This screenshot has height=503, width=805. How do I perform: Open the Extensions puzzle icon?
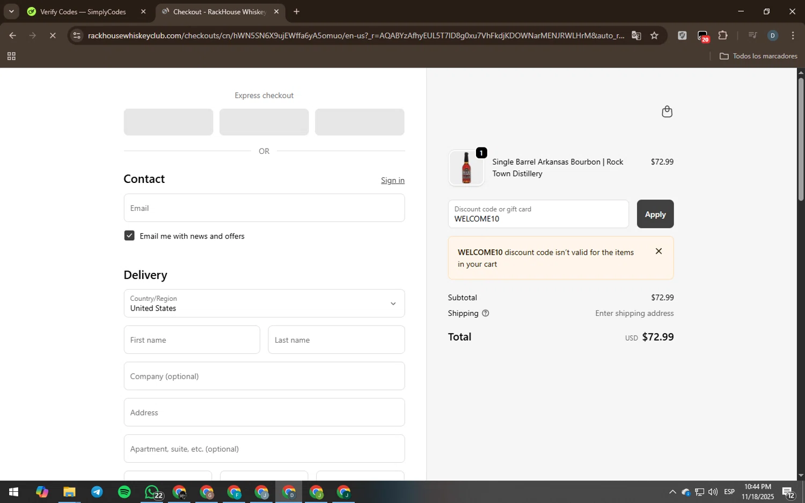[x=723, y=35]
